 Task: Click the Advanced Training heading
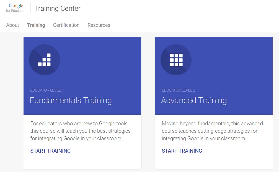[x=194, y=100]
